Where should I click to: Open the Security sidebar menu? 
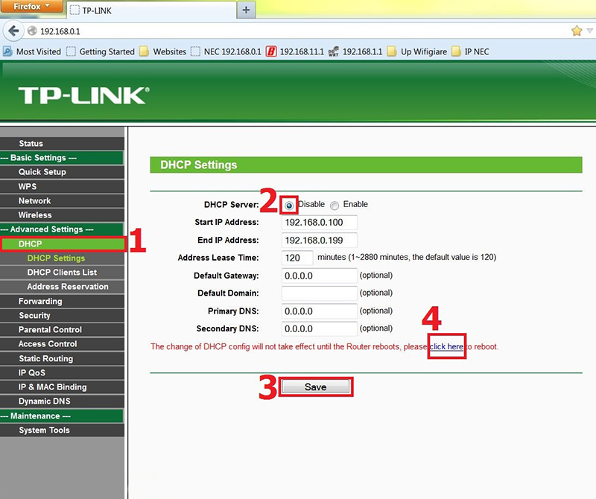pos(62,316)
